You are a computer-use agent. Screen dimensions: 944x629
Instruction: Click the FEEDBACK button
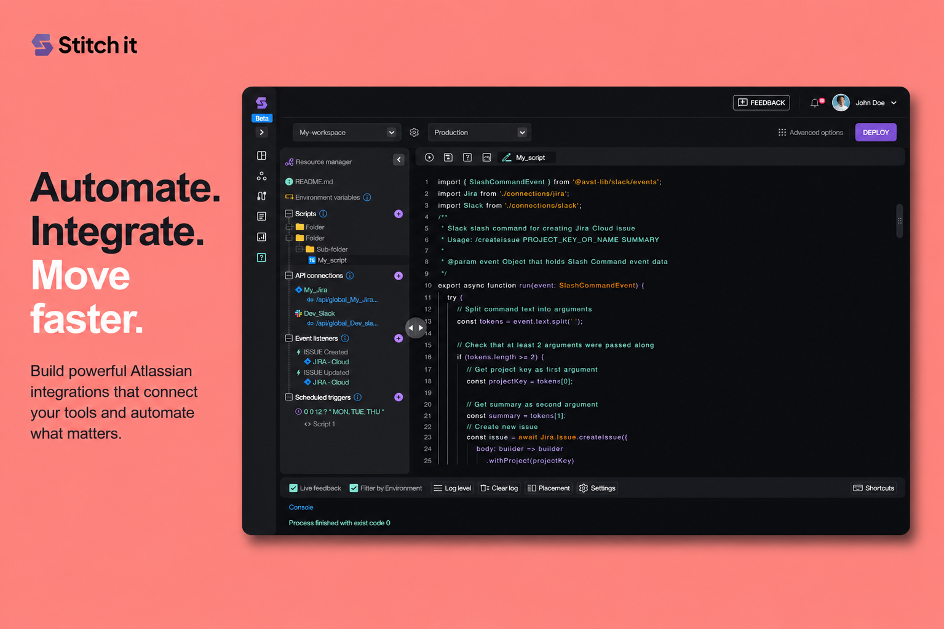[761, 103]
